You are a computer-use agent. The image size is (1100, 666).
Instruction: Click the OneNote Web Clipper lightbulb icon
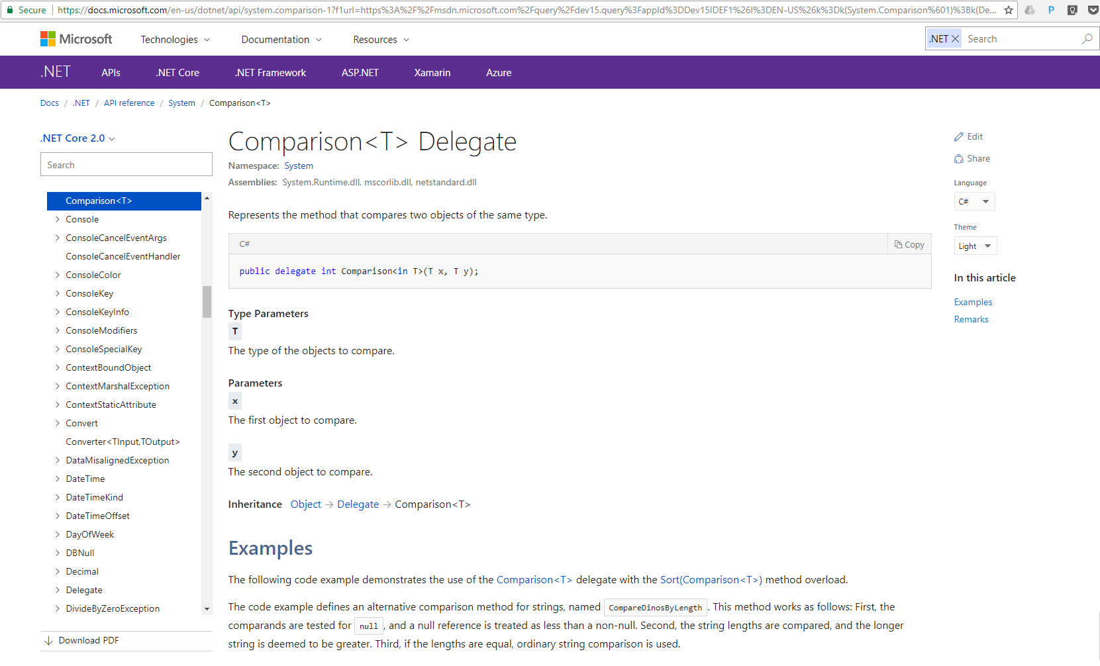tap(1072, 10)
